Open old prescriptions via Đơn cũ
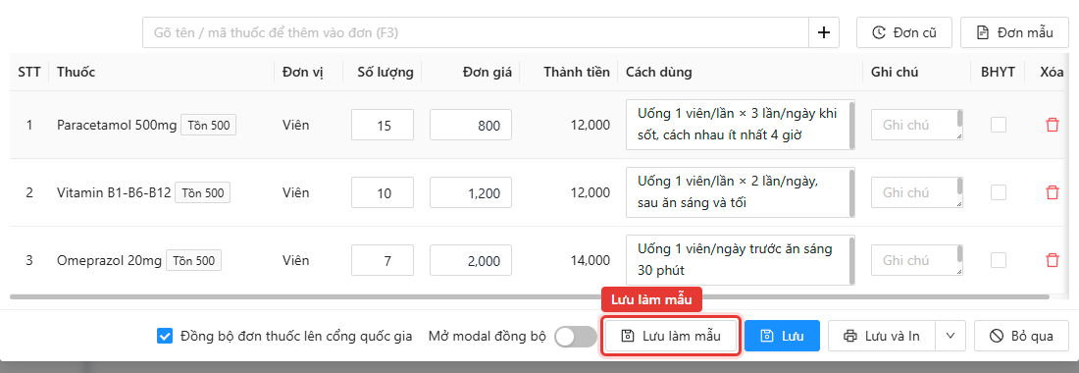This screenshot has height=373, width=1079. click(x=904, y=32)
